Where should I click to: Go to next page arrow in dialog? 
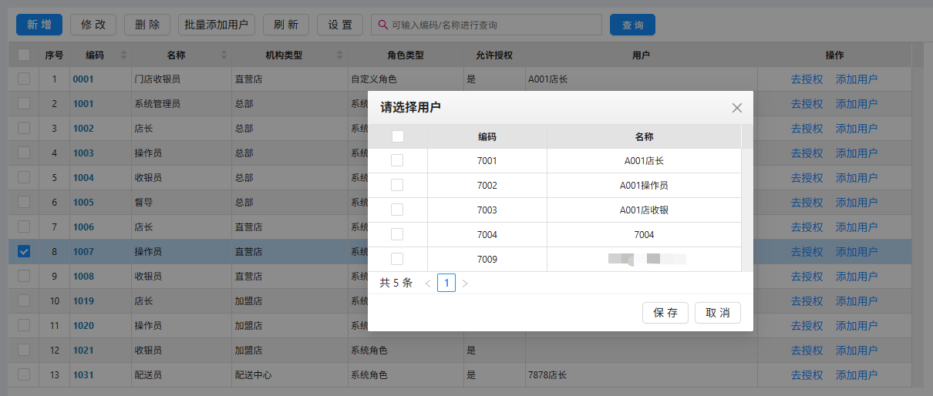tap(465, 284)
